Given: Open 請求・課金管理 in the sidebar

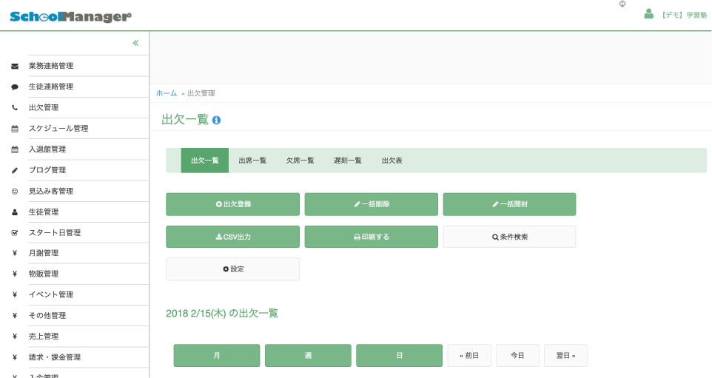Looking at the screenshot, I should click(x=55, y=357).
